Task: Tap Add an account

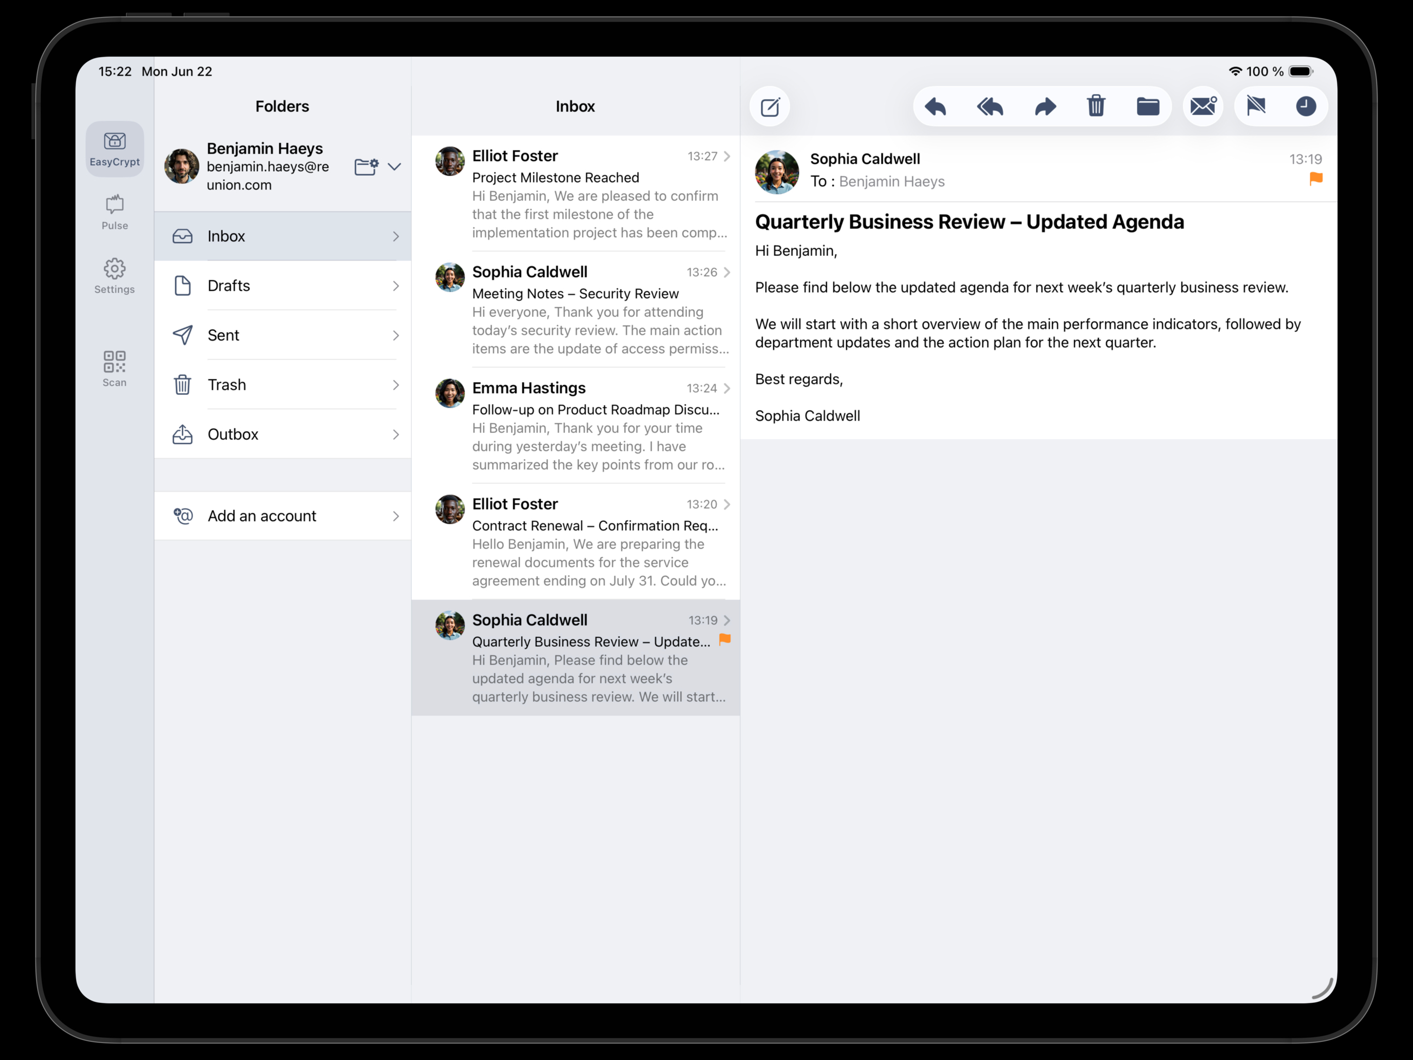Action: [x=283, y=516]
